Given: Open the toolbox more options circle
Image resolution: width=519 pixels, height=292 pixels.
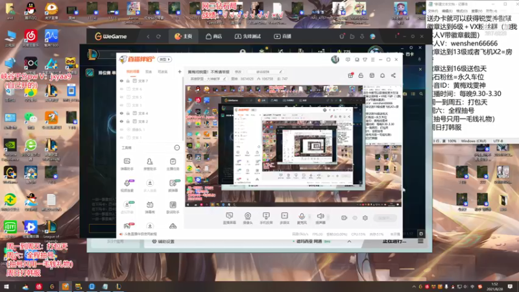Looking at the screenshot, I should tap(176, 148).
